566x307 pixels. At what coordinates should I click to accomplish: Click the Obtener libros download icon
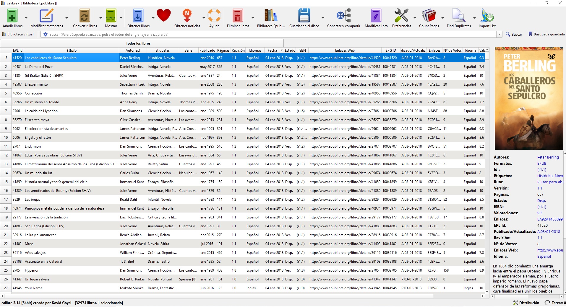tap(138, 16)
